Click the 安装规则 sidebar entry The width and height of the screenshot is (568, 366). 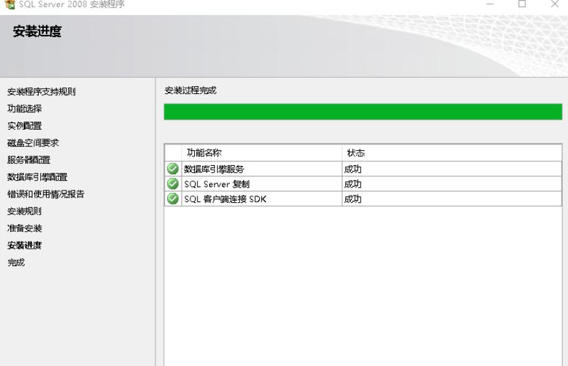click(24, 211)
